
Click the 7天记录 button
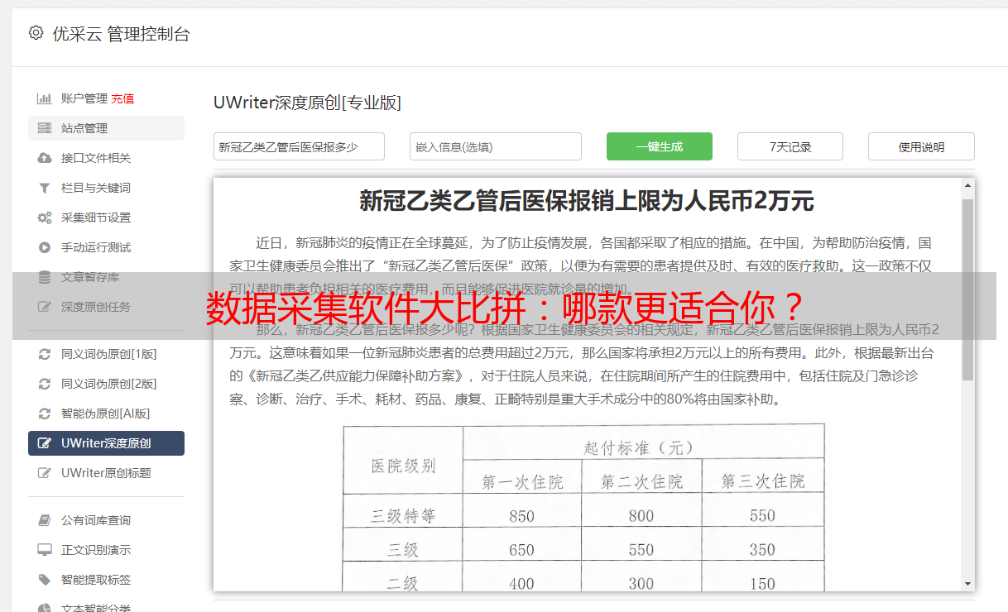click(790, 146)
